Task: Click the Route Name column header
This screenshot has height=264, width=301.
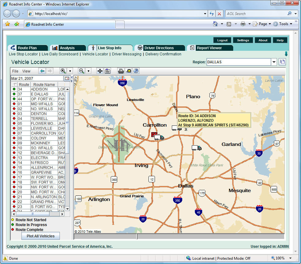Action: tap(44, 84)
